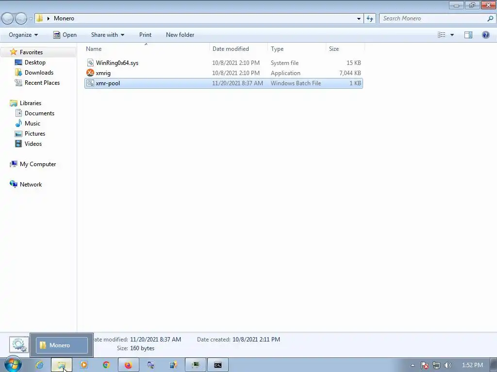497x372 pixels.
Task: Open Desktop in the navigation pane
Action: pos(35,62)
